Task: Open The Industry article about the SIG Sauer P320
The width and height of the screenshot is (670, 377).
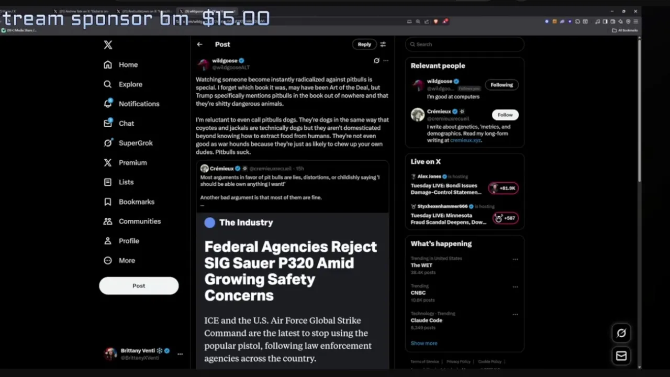Action: 293,291
